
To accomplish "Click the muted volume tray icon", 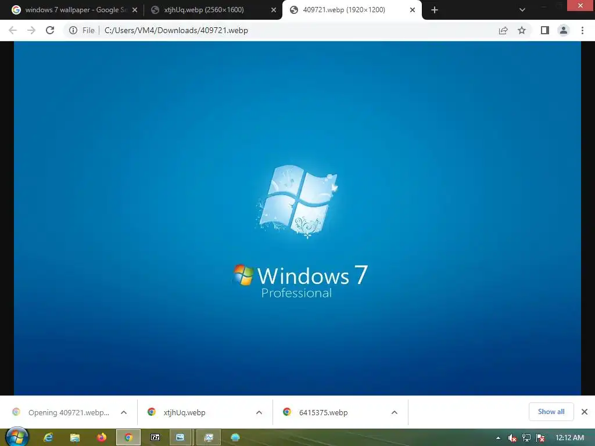I will [512, 438].
